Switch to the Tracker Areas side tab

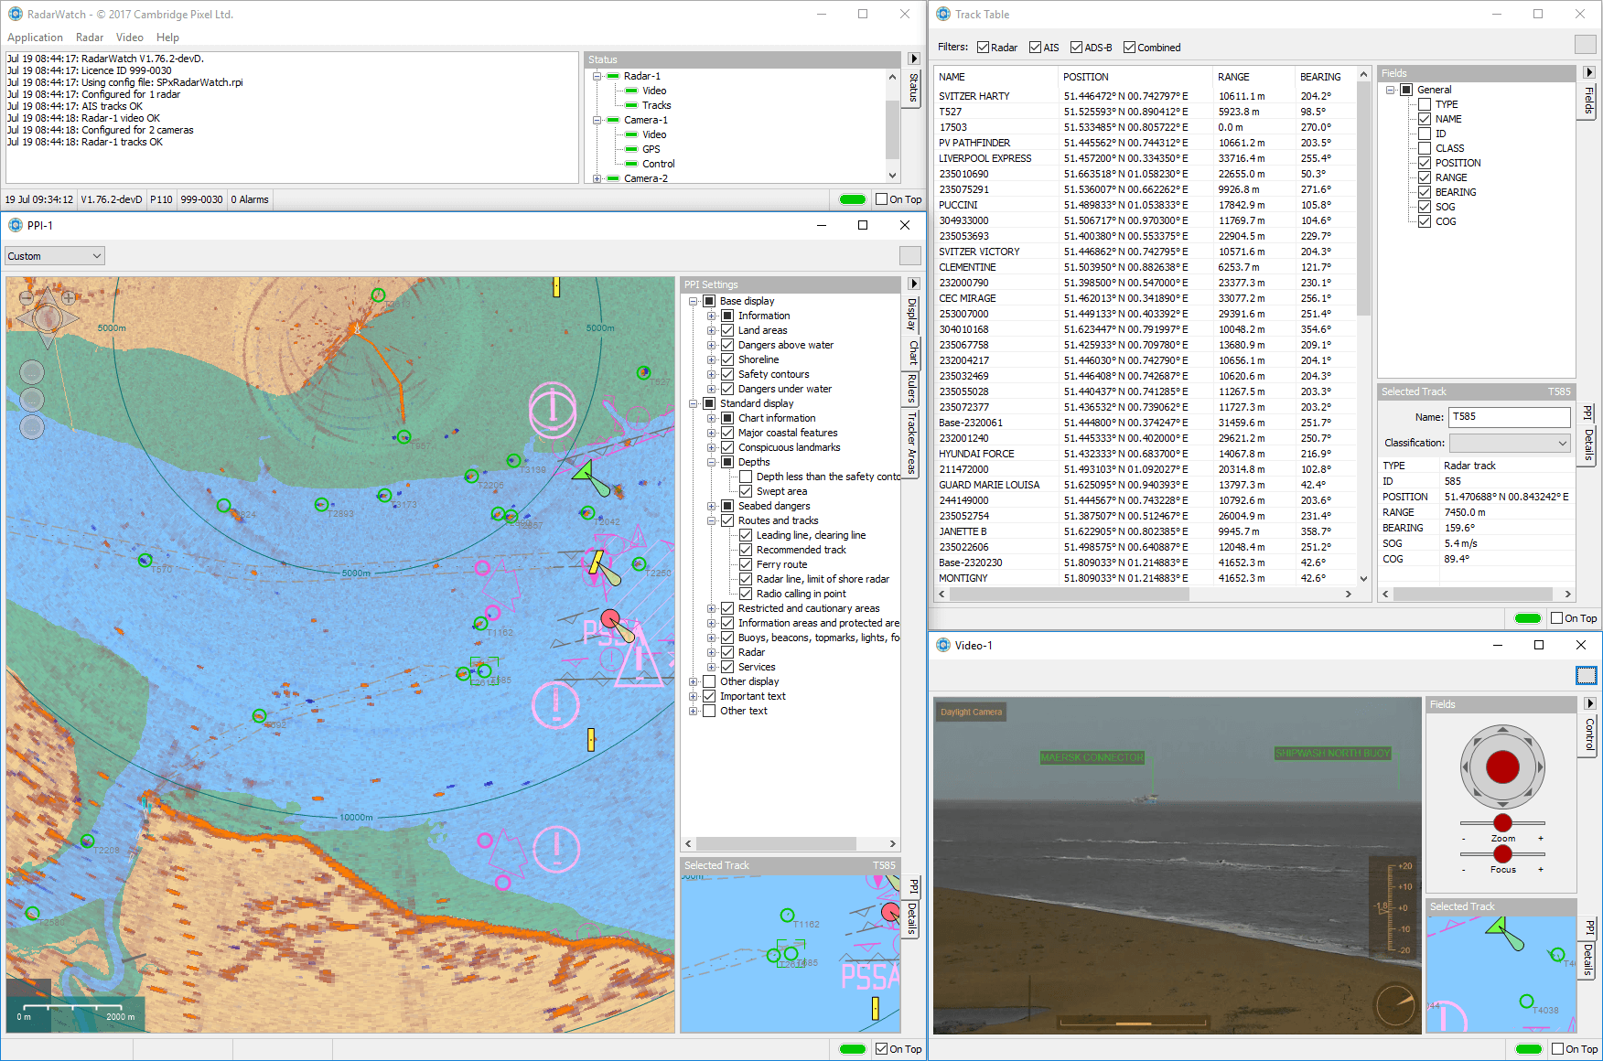(x=912, y=443)
